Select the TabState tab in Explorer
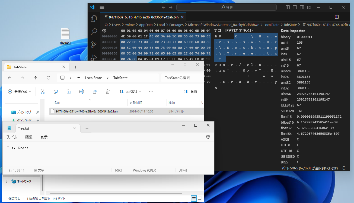The width and height of the screenshot is (354, 203). pyautogui.click(x=36, y=67)
